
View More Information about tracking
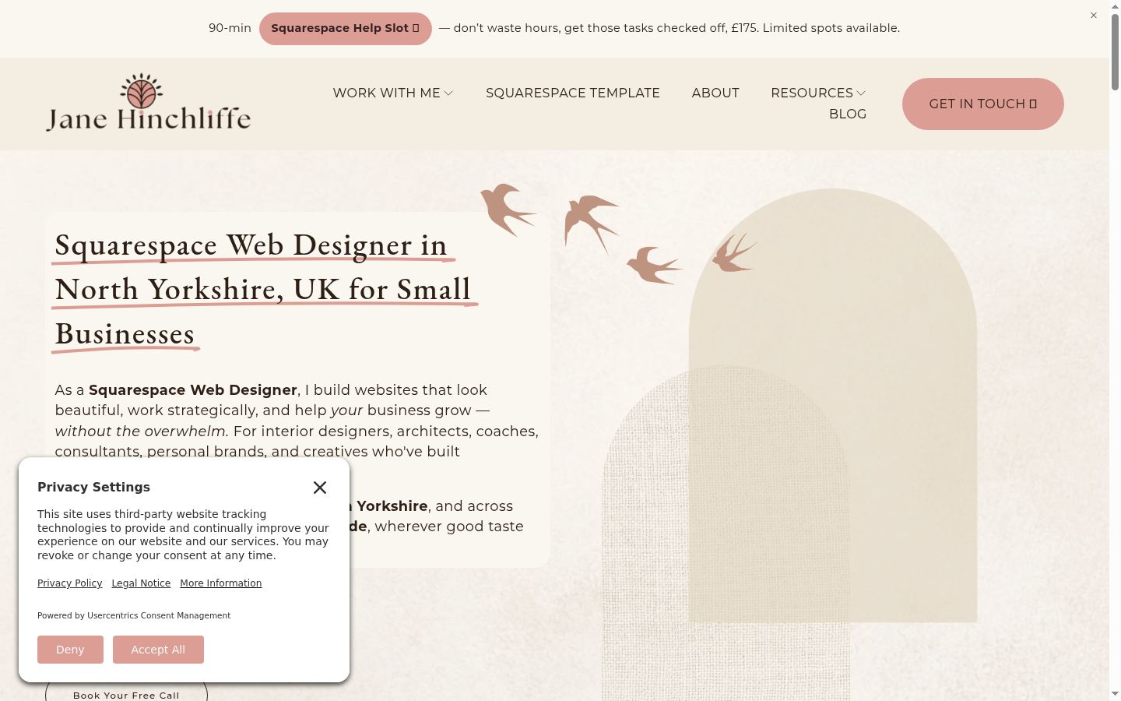(x=221, y=583)
